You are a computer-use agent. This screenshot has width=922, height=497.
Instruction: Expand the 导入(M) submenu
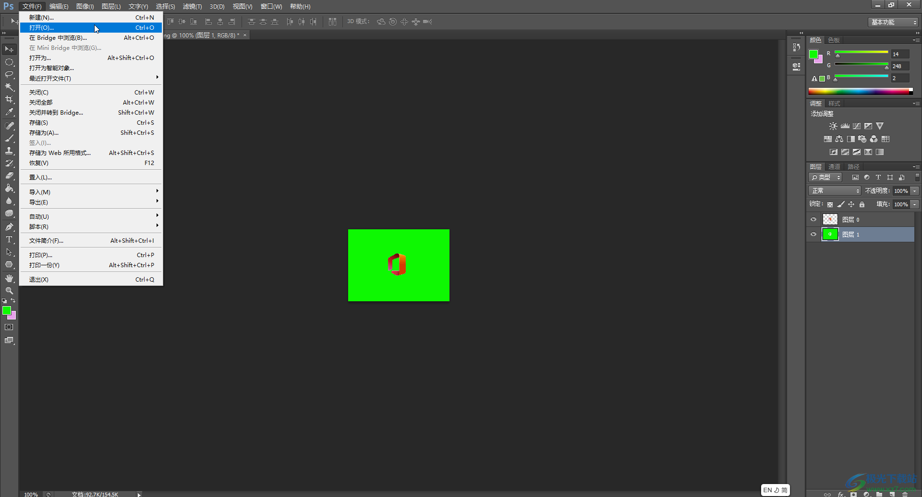[91, 192]
